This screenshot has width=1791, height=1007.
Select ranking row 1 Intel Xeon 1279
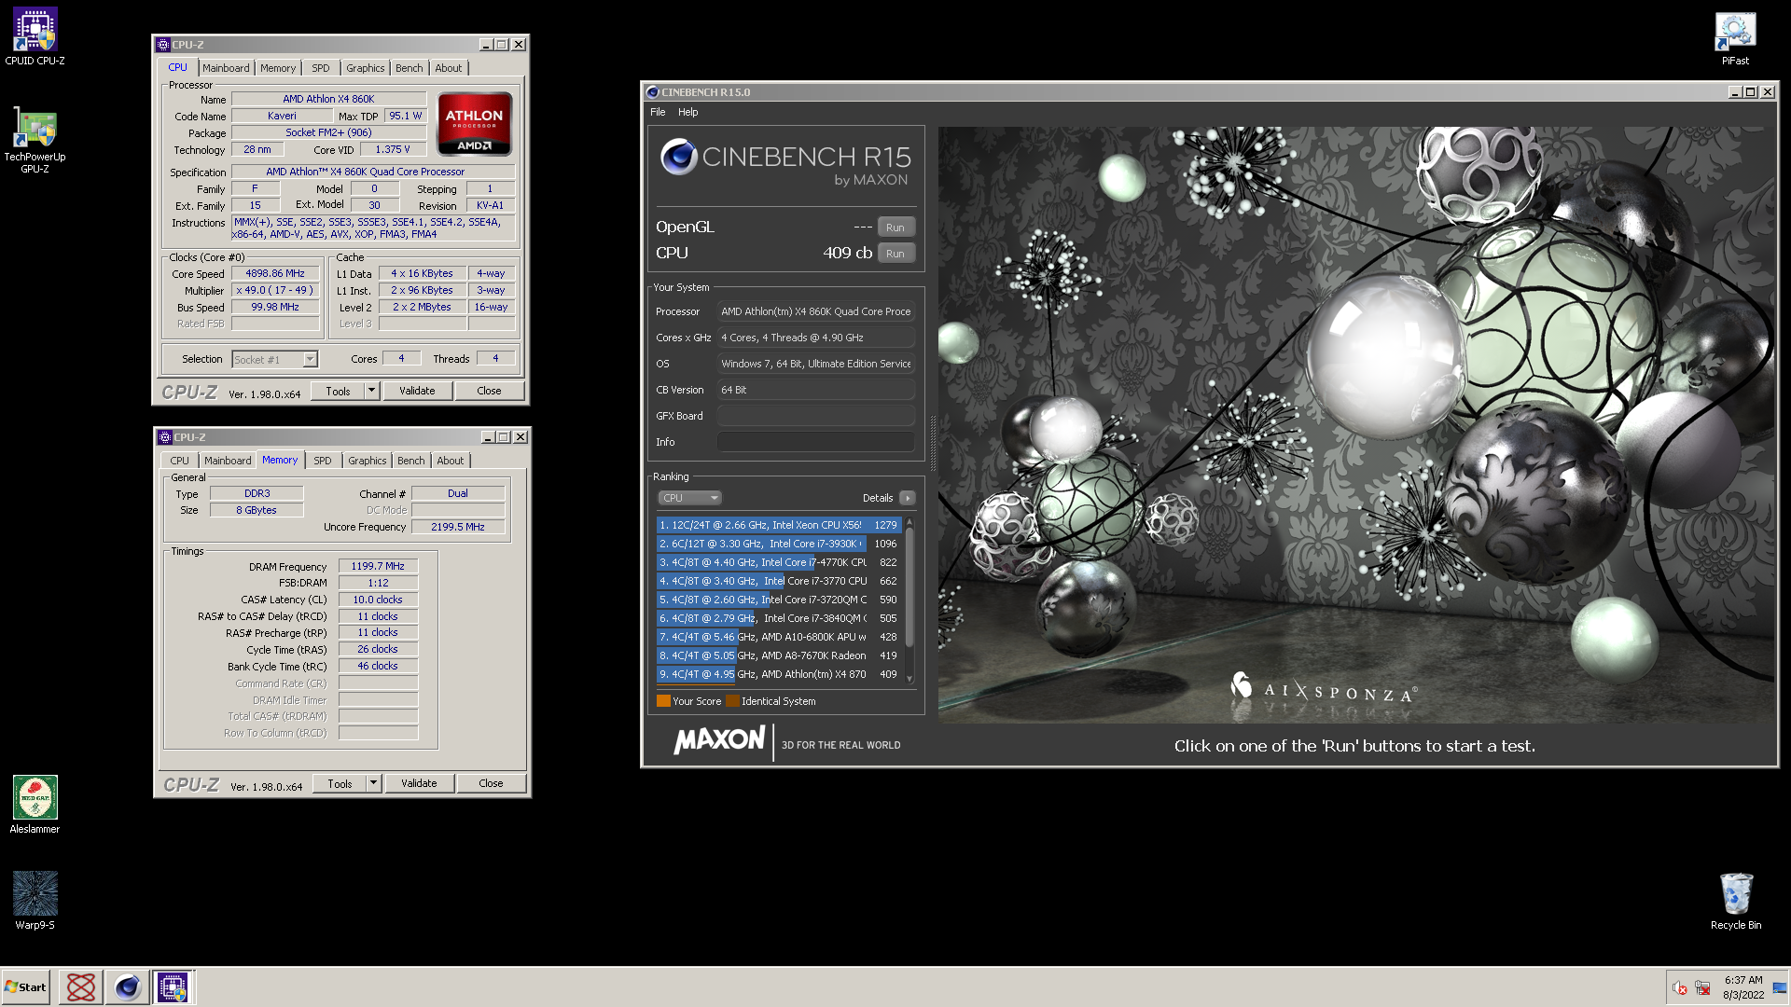[779, 525]
